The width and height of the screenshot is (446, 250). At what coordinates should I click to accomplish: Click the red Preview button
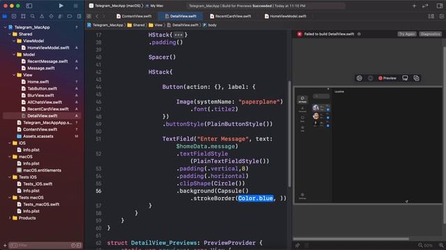pos(387,78)
